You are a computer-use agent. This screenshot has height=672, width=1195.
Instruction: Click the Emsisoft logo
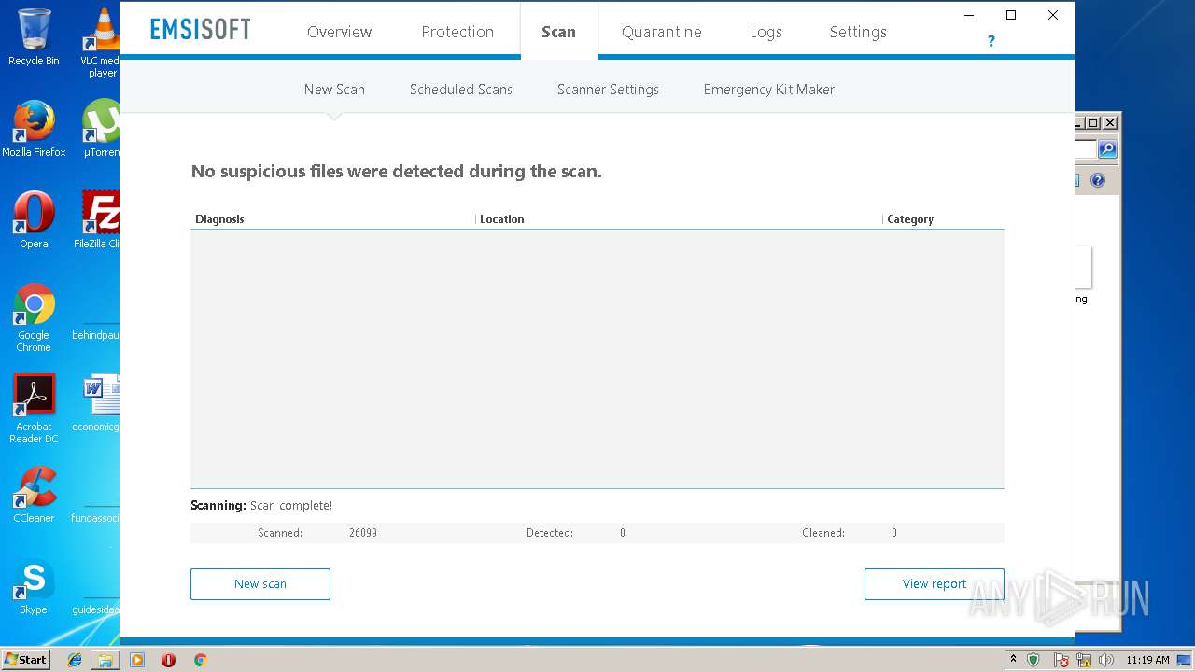point(200,30)
